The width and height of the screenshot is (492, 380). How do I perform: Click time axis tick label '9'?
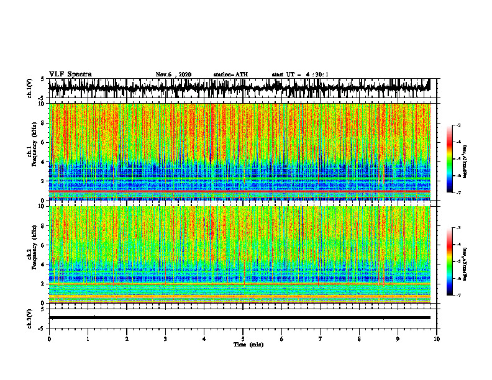click(x=398, y=339)
